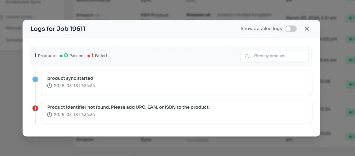355x156 pixels.
Task: Close the Logs for Job 19611 dialog
Action: (307, 29)
